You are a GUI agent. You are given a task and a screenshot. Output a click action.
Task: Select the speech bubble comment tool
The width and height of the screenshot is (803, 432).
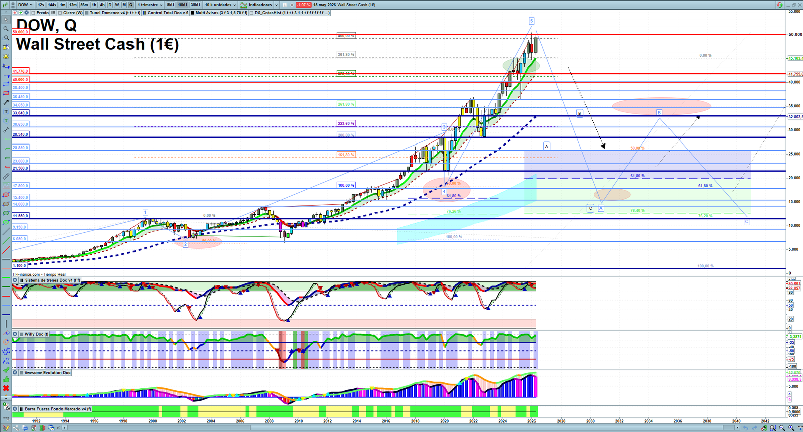pos(6,121)
